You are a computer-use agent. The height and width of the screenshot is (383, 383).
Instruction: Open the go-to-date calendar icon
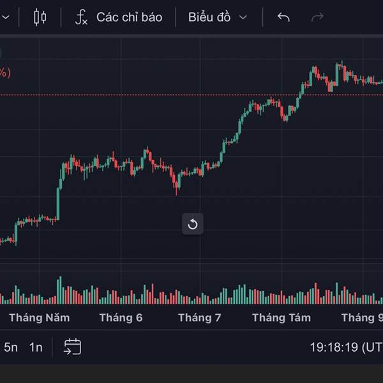pyautogui.click(x=72, y=347)
